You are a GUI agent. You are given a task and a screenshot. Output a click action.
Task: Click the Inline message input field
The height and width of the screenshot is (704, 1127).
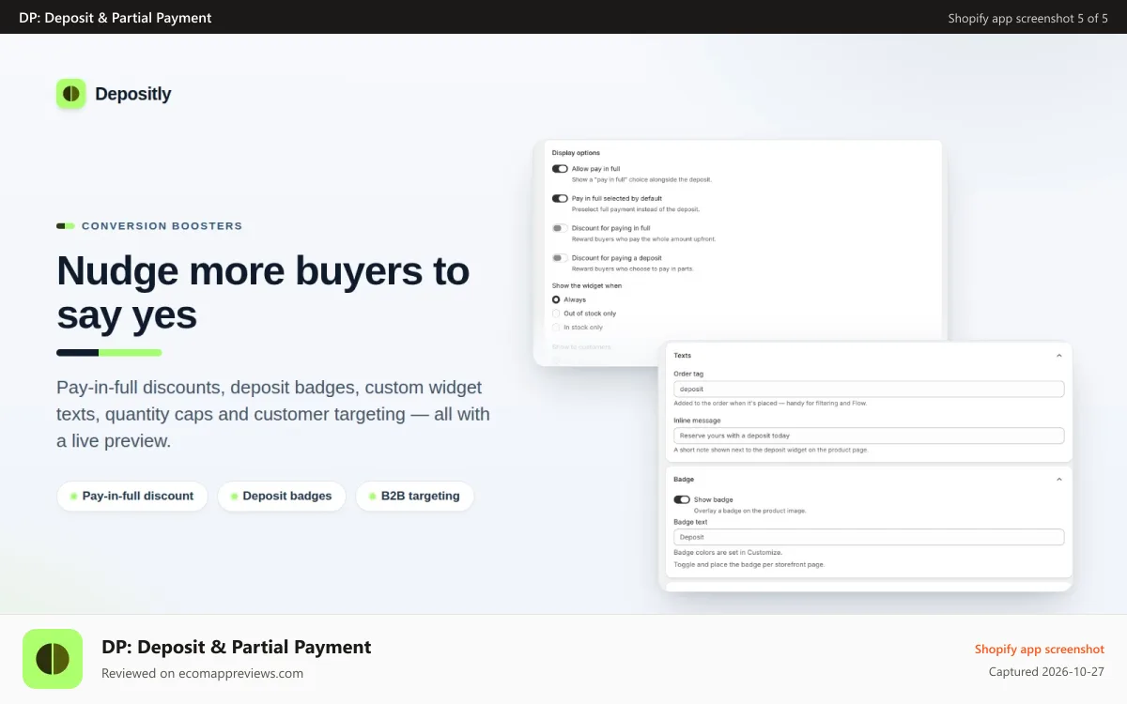click(869, 436)
